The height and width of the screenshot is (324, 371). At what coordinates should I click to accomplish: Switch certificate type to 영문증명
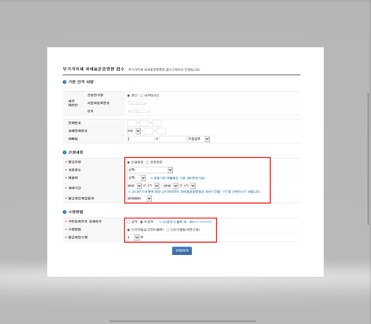click(x=147, y=162)
